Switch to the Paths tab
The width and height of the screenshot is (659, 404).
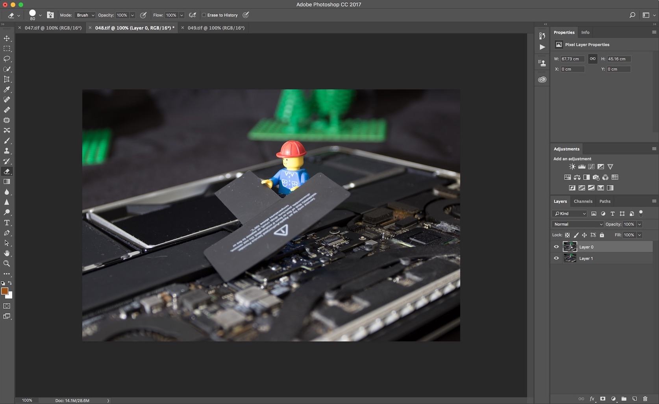605,201
